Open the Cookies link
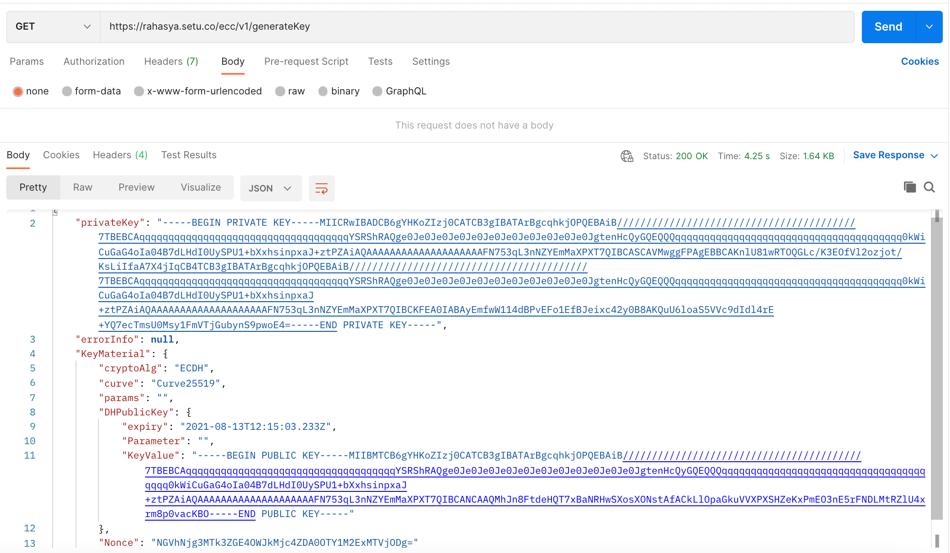The image size is (950, 553). (x=920, y=62)
